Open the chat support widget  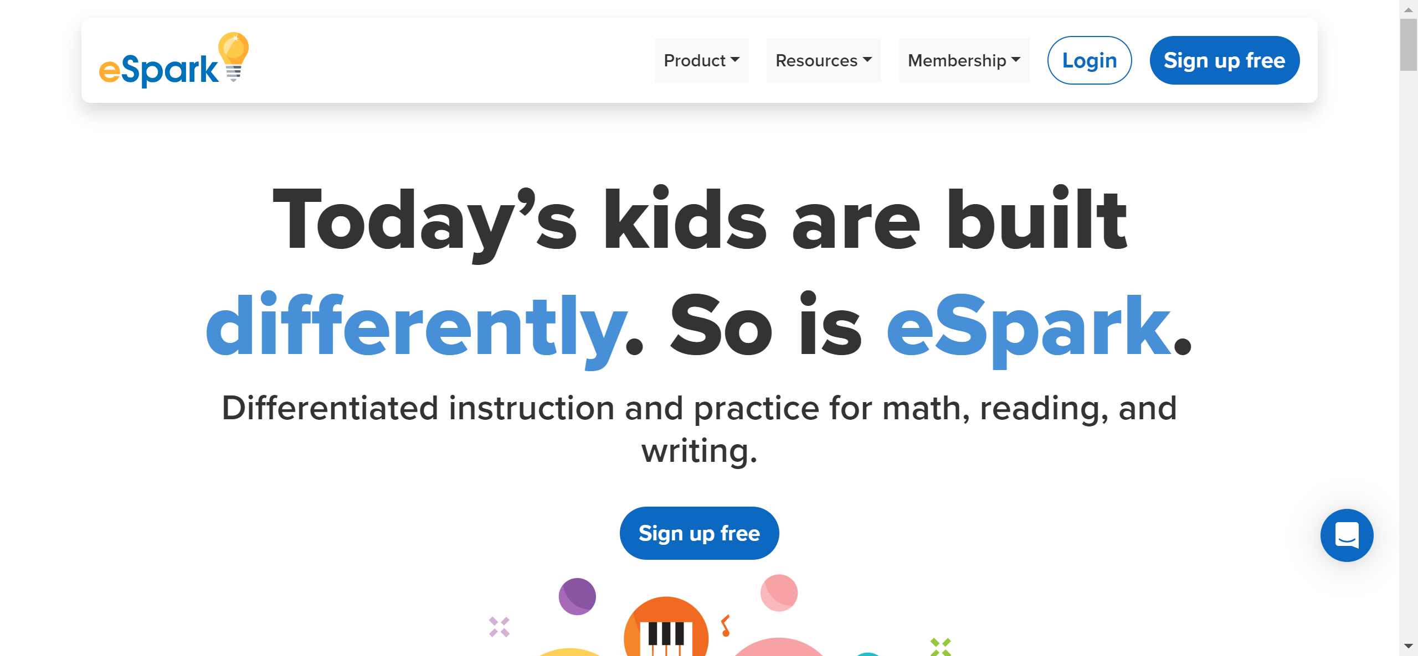tap(1347, 535)
